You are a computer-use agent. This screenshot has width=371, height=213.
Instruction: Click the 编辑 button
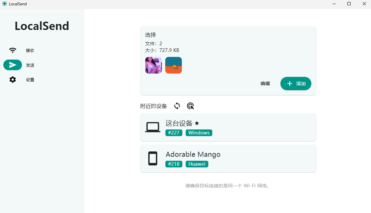point(265,84)
